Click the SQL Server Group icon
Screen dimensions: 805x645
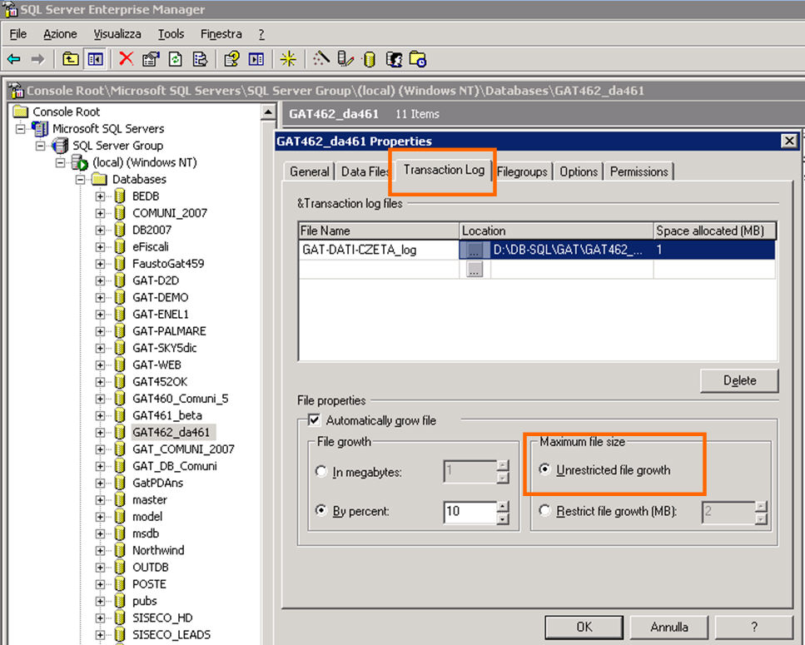pyautogui.click(x=60, y=145)
